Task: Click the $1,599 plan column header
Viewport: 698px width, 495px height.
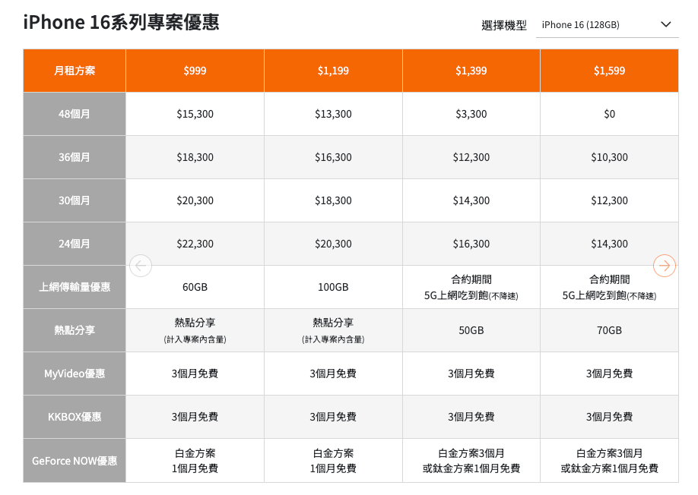Action: (x=609, y=71)
